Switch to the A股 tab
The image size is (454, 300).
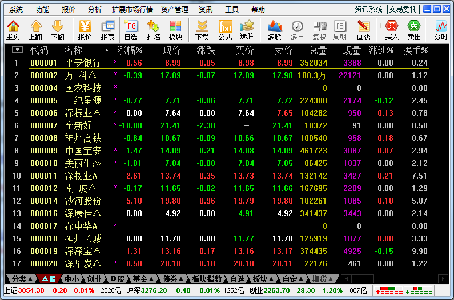49,279
